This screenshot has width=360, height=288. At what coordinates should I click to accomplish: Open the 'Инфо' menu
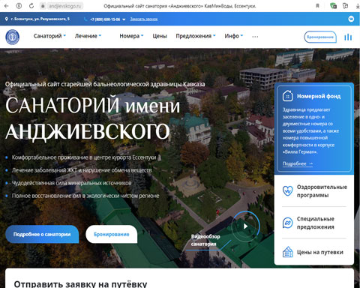pos(232,36)
